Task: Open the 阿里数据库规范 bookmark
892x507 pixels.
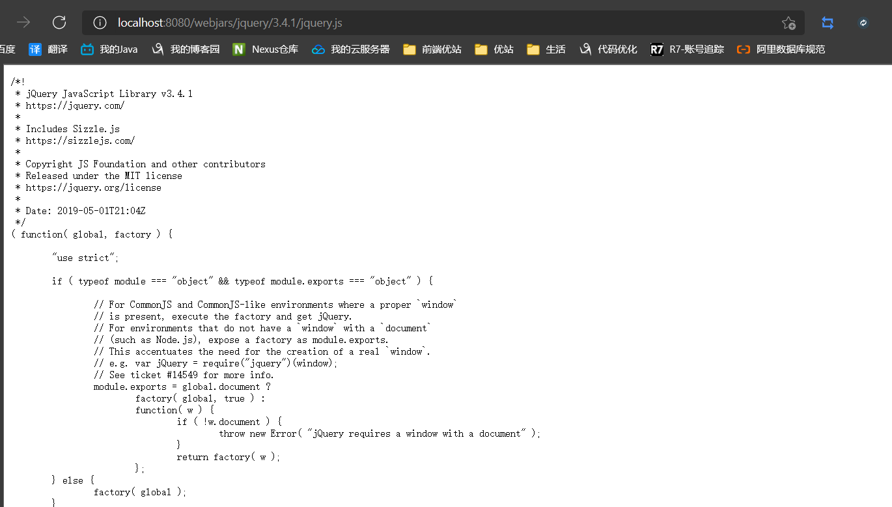Action: 781,49
